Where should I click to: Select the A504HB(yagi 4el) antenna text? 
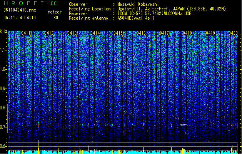tap(136, 18)
